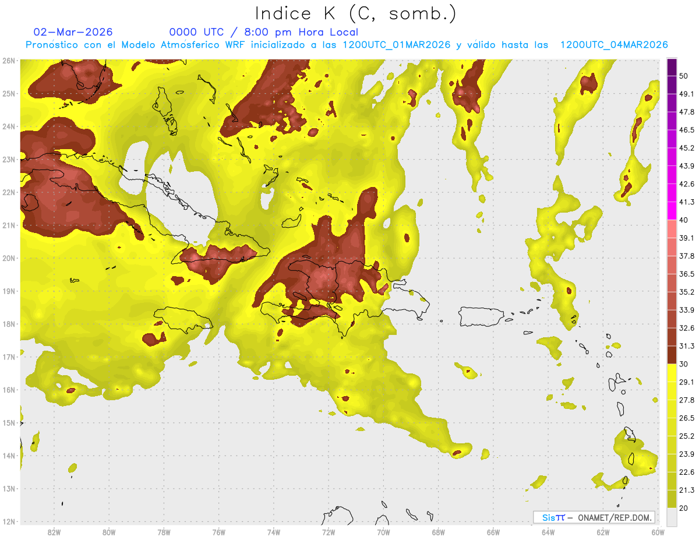
Task: Click the '16N' latitude label
Action: pyautogui.click(x=9, y=390)
